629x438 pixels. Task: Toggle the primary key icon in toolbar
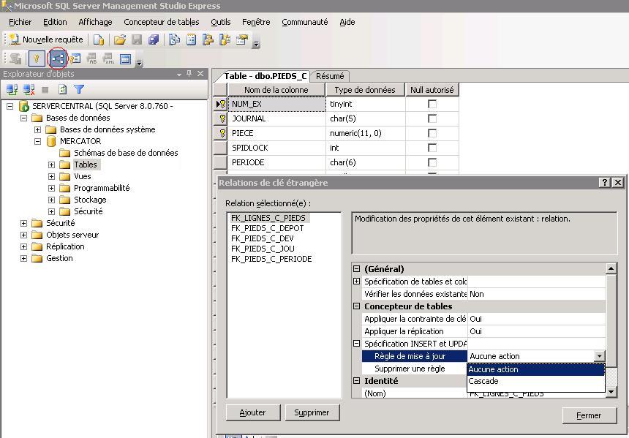tap(36, 58)
